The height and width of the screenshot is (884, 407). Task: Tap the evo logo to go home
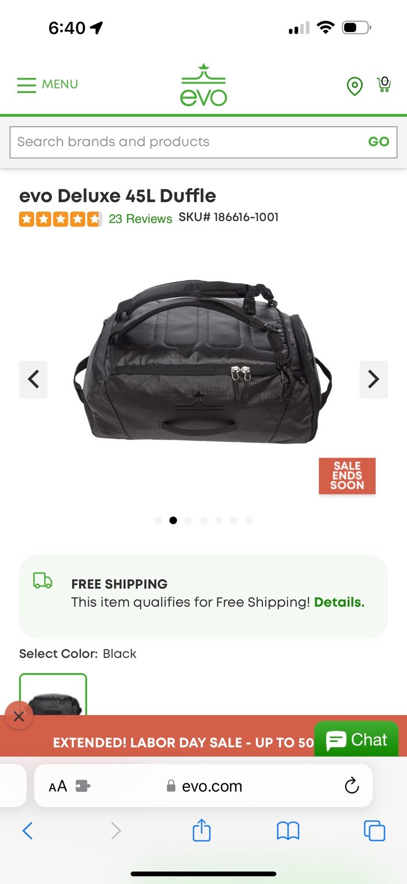point(203,85)
